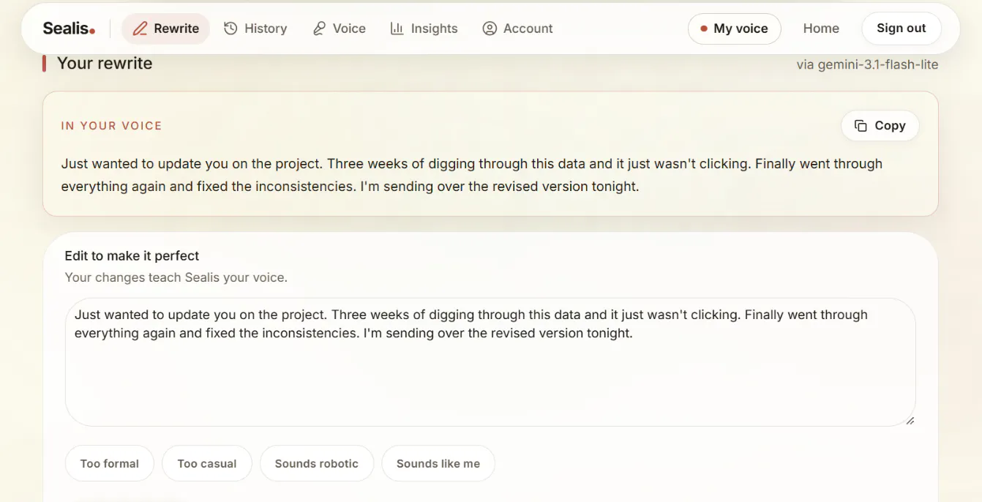Click the bar chart icon beside Insights
The height and width of the screenshot is (502, 982).
[x=397, y=29]
